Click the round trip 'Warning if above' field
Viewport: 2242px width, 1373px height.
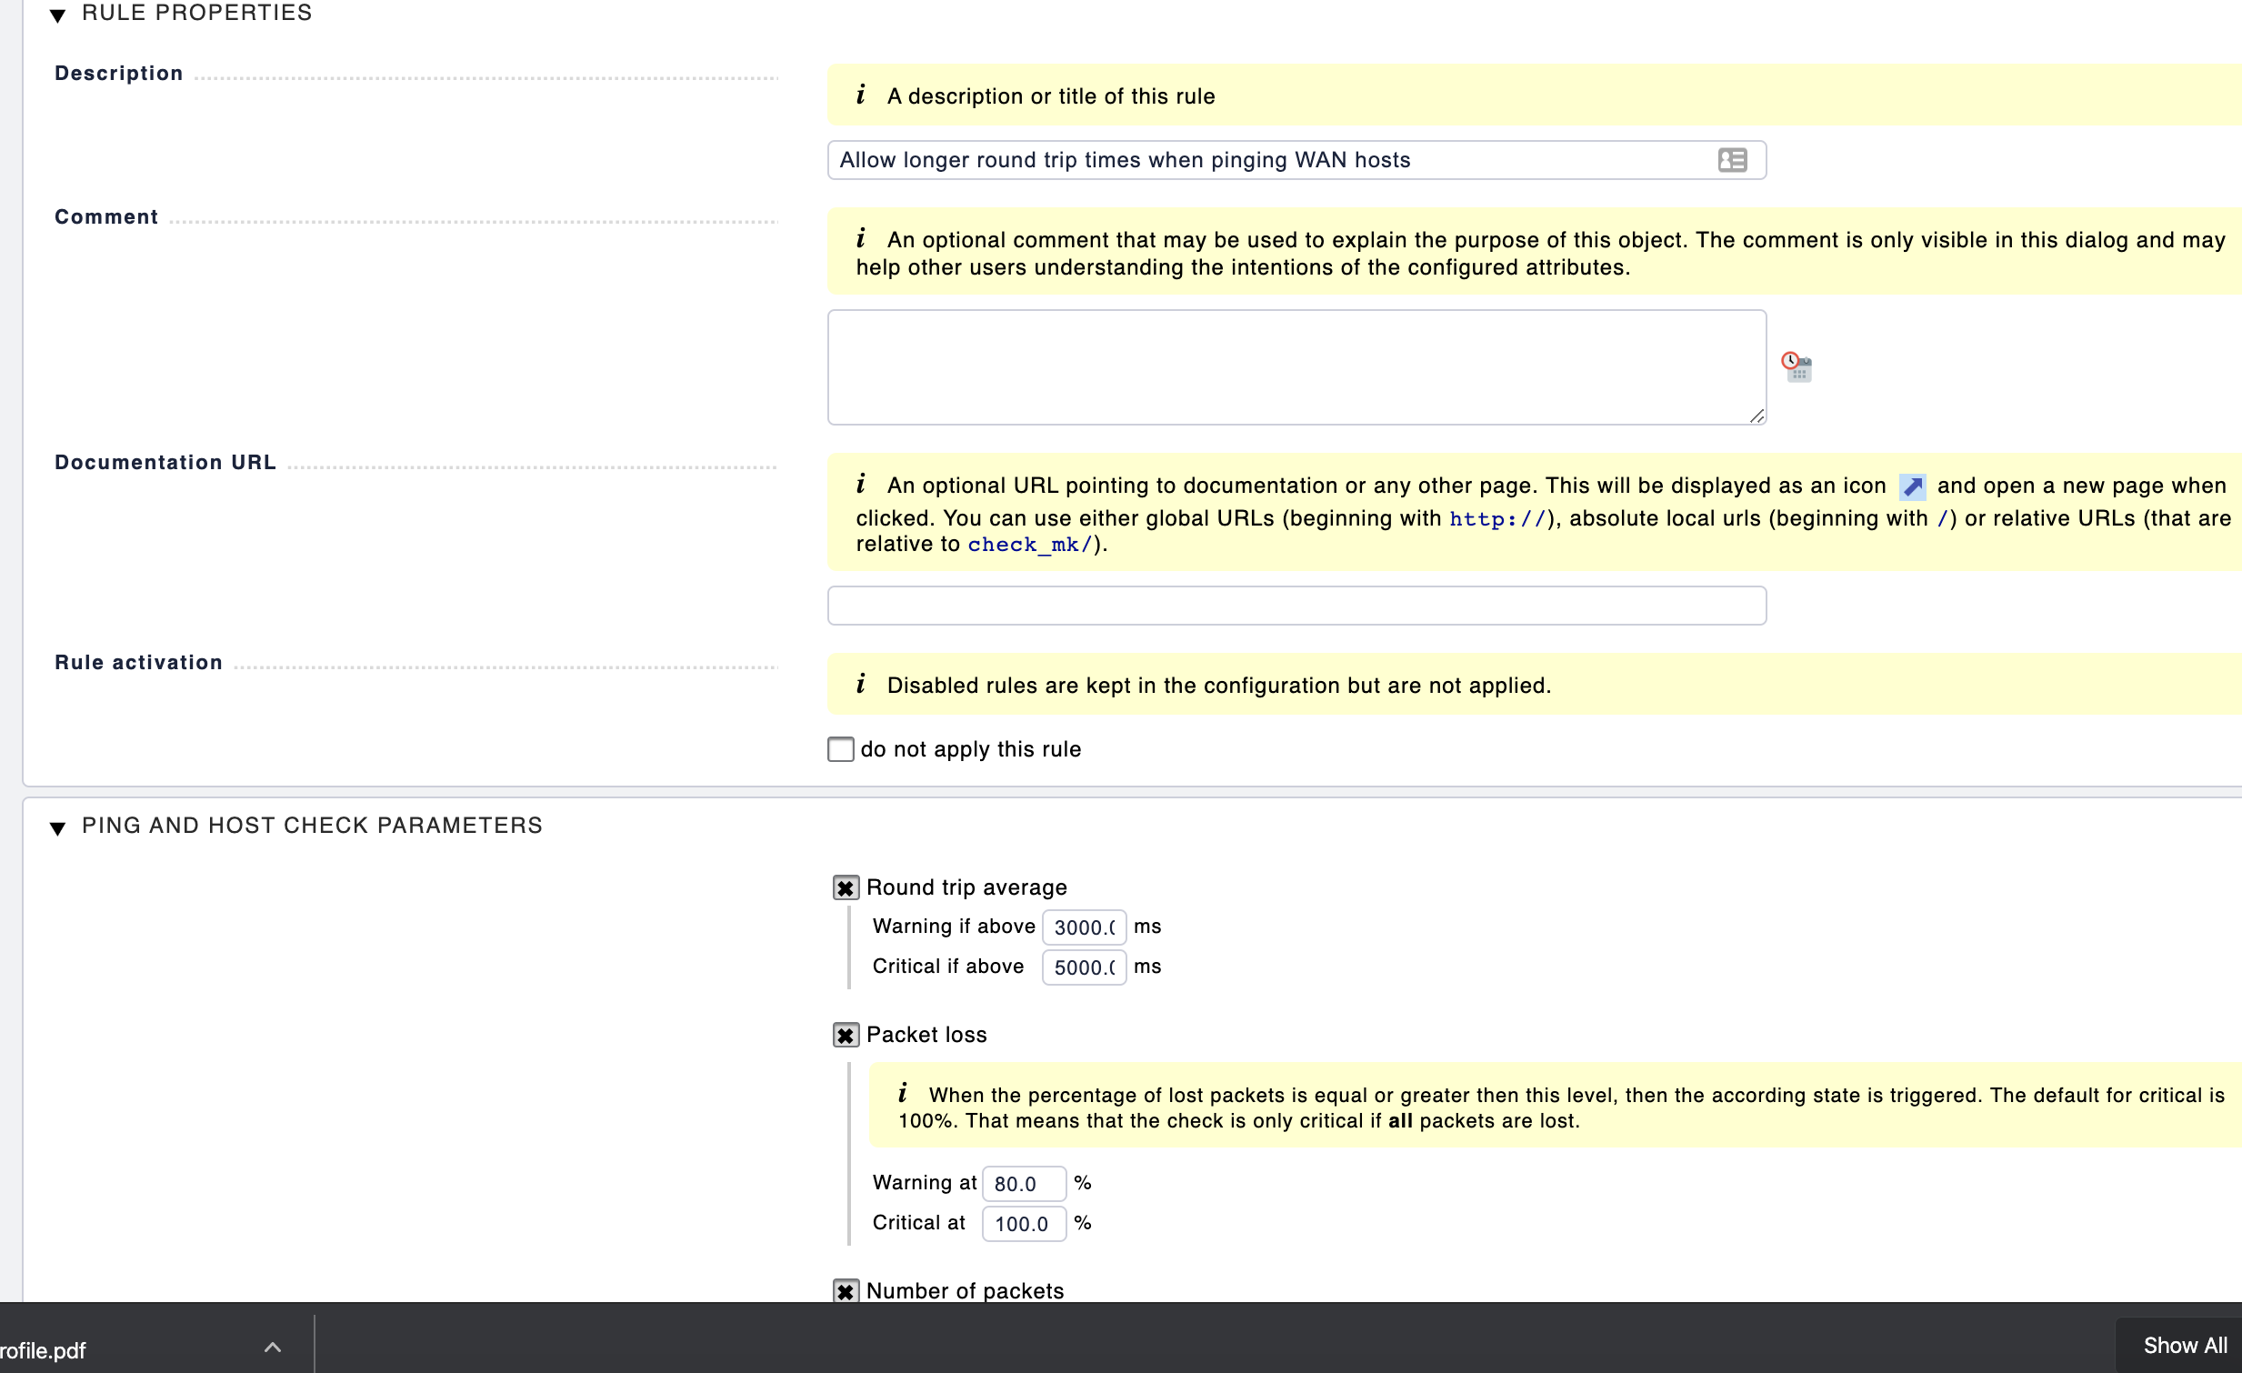tap(1083, 927)
